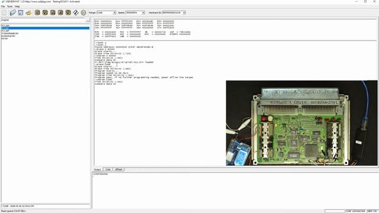Switch to the Code tab
Screen dimensions: 379x213
coord(108,170)
